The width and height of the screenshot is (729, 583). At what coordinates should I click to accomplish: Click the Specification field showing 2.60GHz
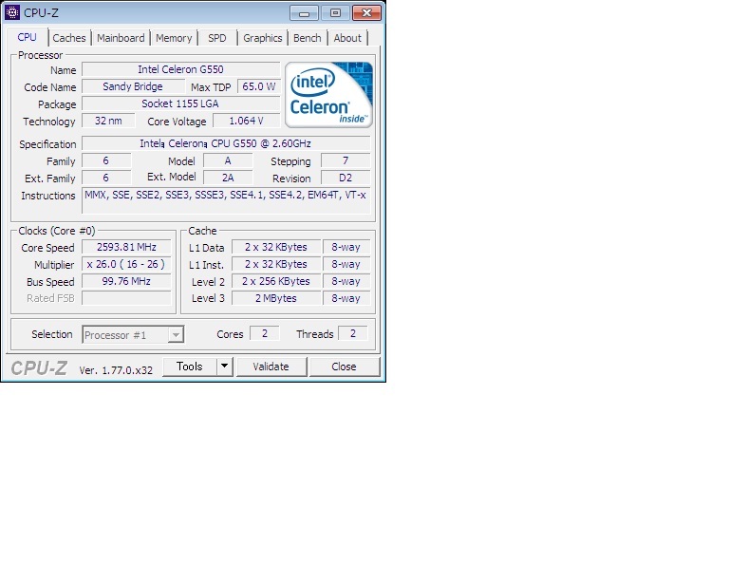pyautogui.click(x=226, y=143)
